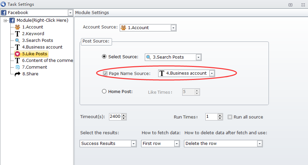Increase the Timeout value with up arrow

pyautogui.click(x=124, y=115)
